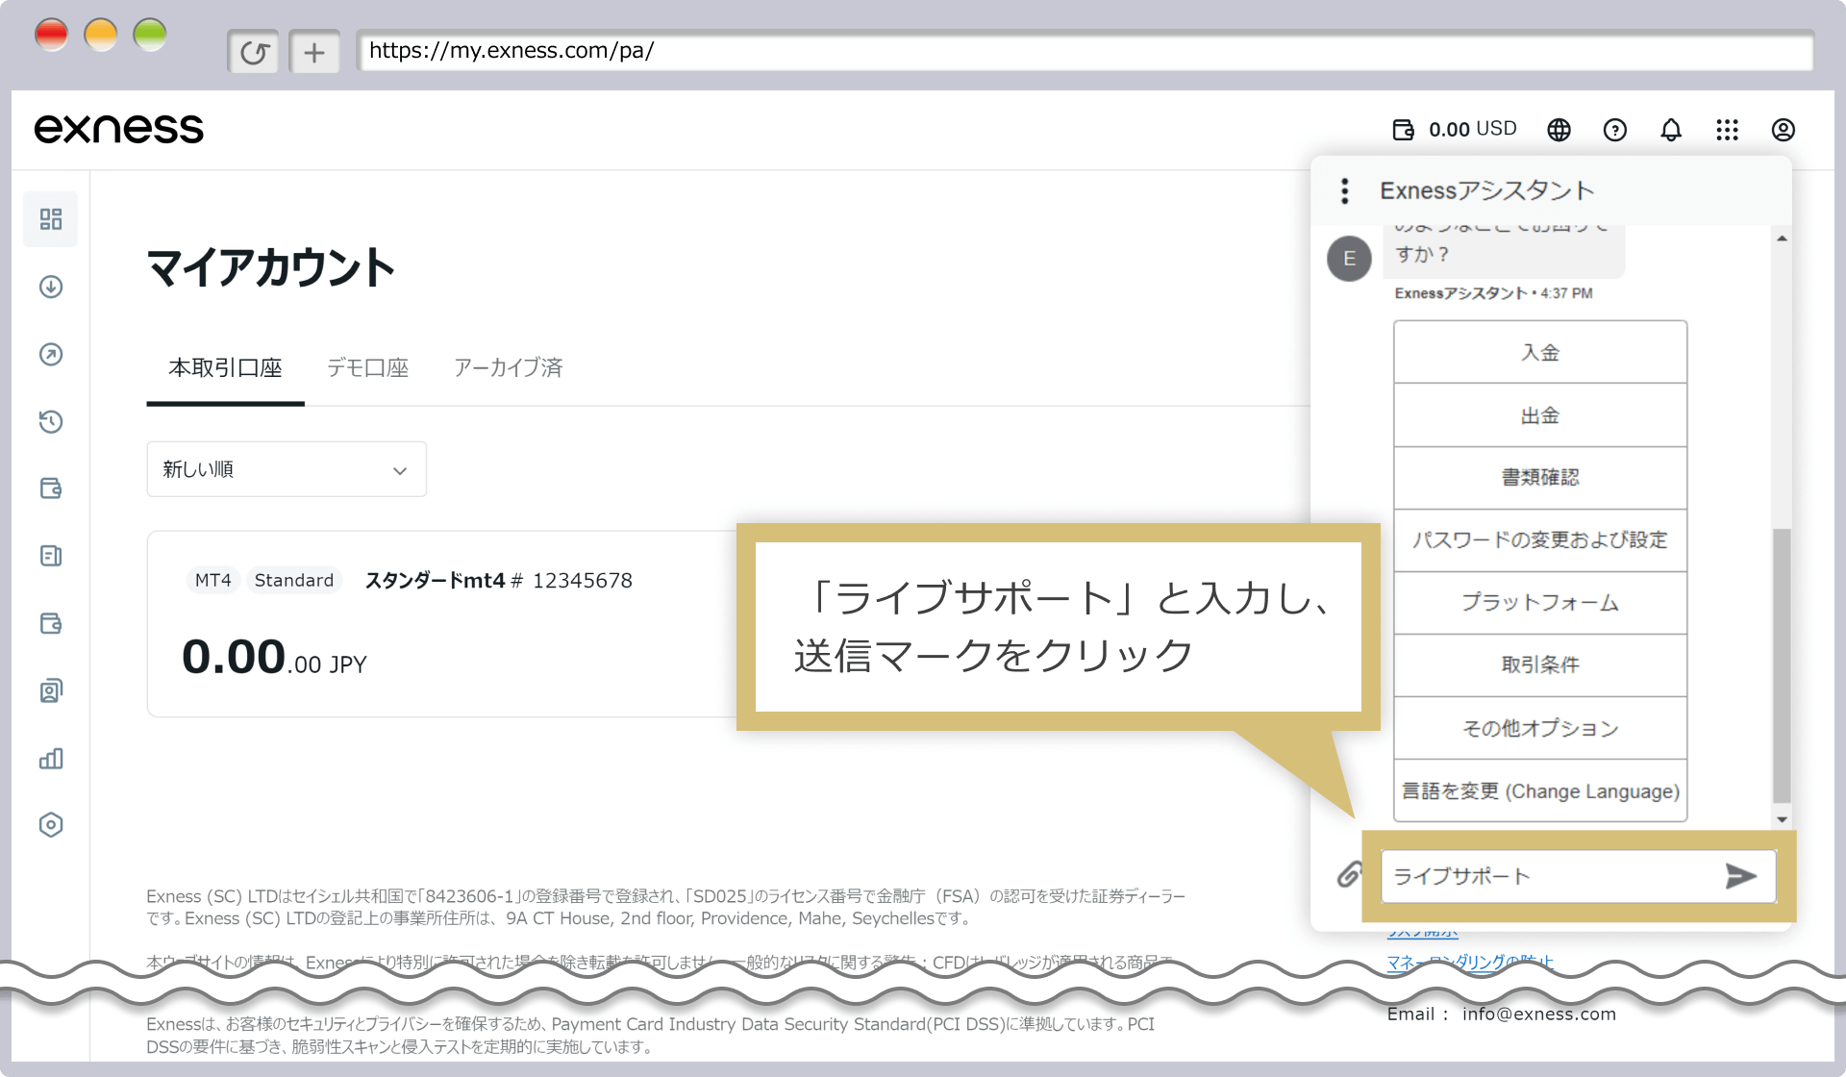
Task: Switch to the 本取引口座 tab
Action: pyautogui.click(x=225, y=368)
